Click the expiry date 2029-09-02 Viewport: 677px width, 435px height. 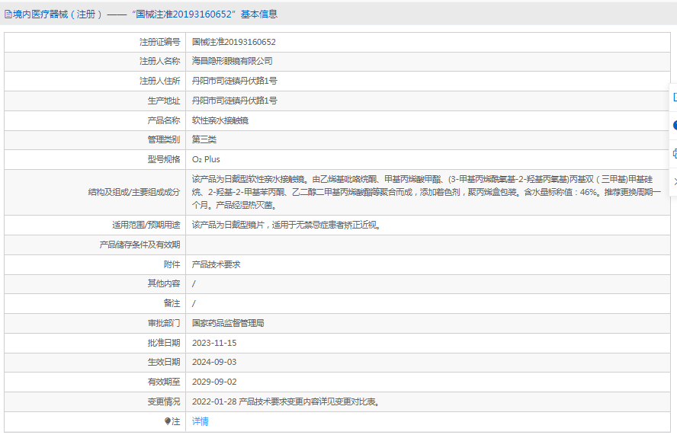click(x=214, y=382)
